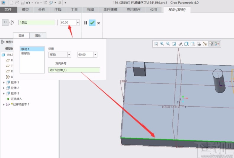Click the 1条边 reference collector field
234x158 pixels.
pos(37,22)
